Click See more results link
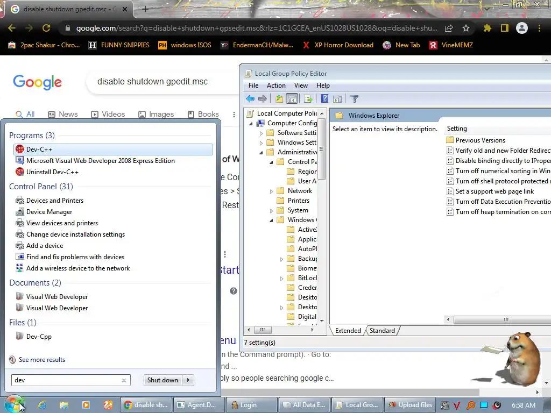The width and height of the screenshot is (551, 413). pyautogui.click(x=42, y=360)
